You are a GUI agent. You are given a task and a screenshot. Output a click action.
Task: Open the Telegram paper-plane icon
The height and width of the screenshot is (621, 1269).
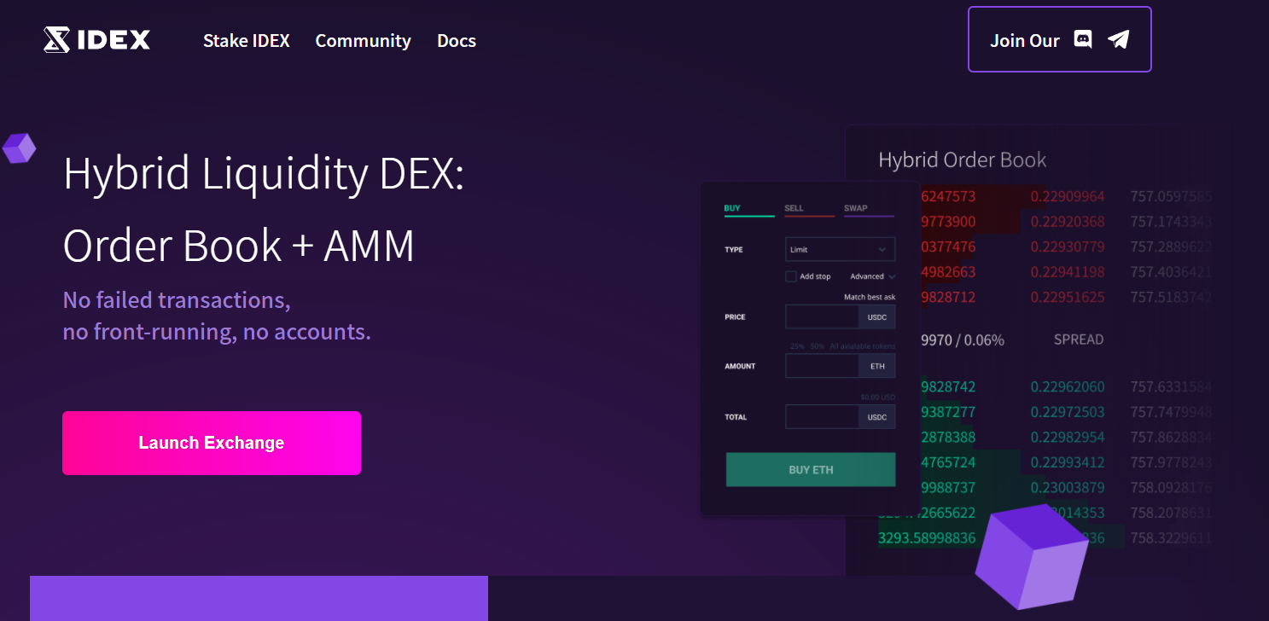(1118, 39)
